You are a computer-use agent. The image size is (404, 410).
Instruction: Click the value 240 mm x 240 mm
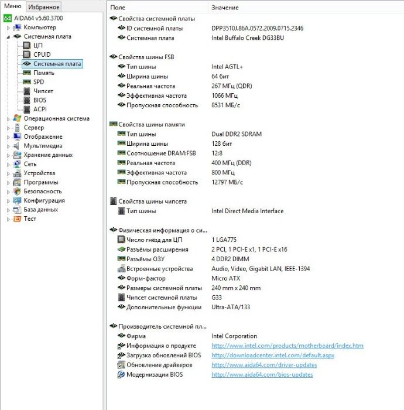point(236,288)
